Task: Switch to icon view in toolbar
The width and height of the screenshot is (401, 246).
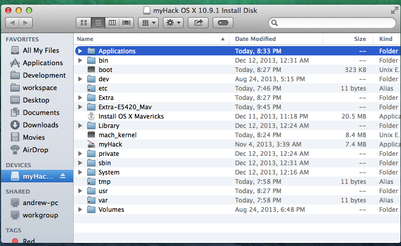Action: pyautogui.click(x=84, y=23)
